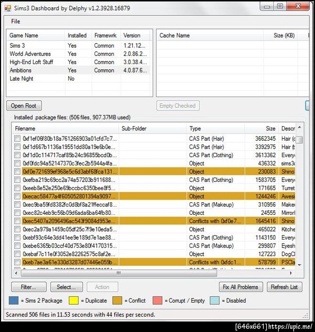Sort package list by Type column
The height and width of the screenshot is (332, 315).
click(x=215, y=129)
